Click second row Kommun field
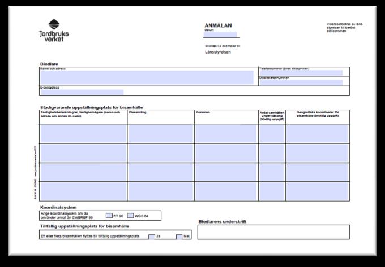Screen dimensions: 385x267 tap(226, 153)
